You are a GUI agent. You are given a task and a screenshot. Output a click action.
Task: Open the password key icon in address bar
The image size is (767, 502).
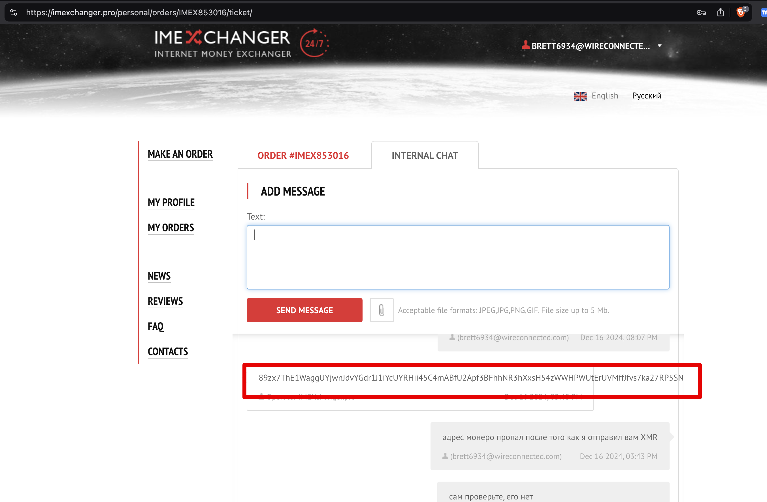pyautogui.click(x=701, y=12)
